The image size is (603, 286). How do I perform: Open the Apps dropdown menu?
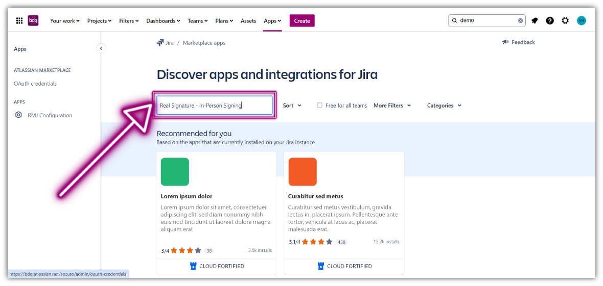click(x=272, y=21)
